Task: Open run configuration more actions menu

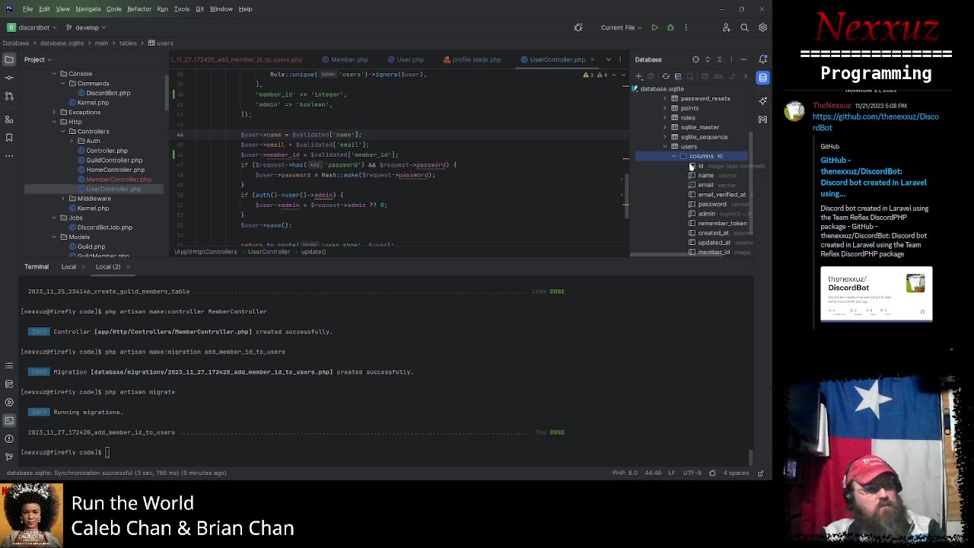Action: (686, 27)
